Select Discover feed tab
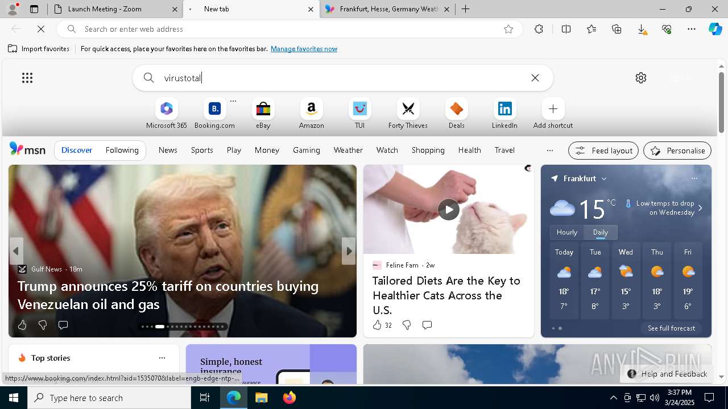Screen dimensions: 728x409 (x=77, y=150)
